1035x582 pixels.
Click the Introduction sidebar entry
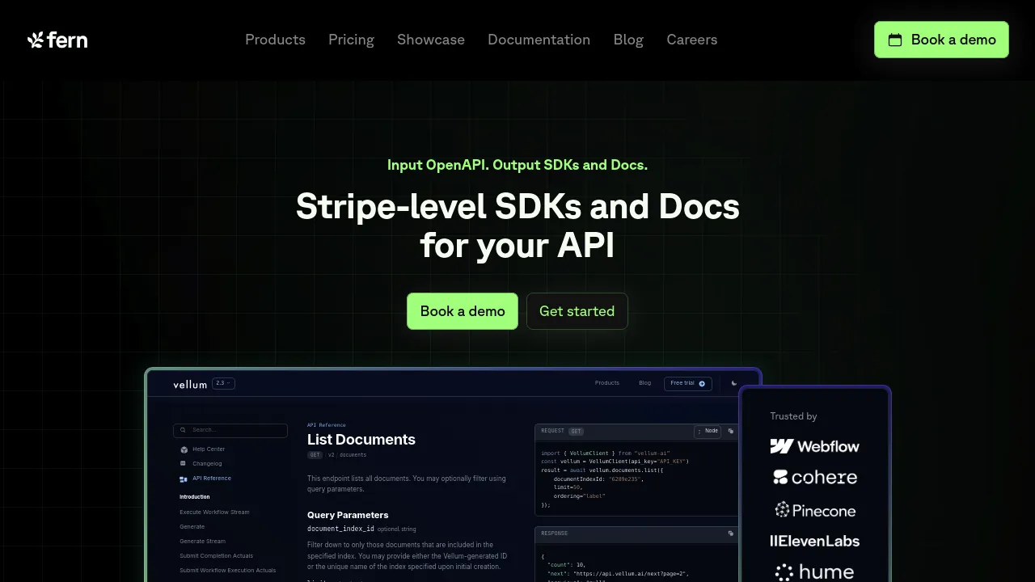(x=195, y=497)
